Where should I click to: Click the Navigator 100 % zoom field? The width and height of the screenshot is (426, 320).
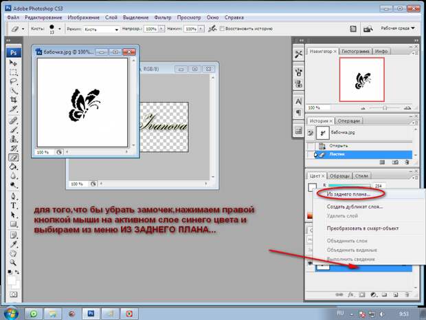point(318,108)
